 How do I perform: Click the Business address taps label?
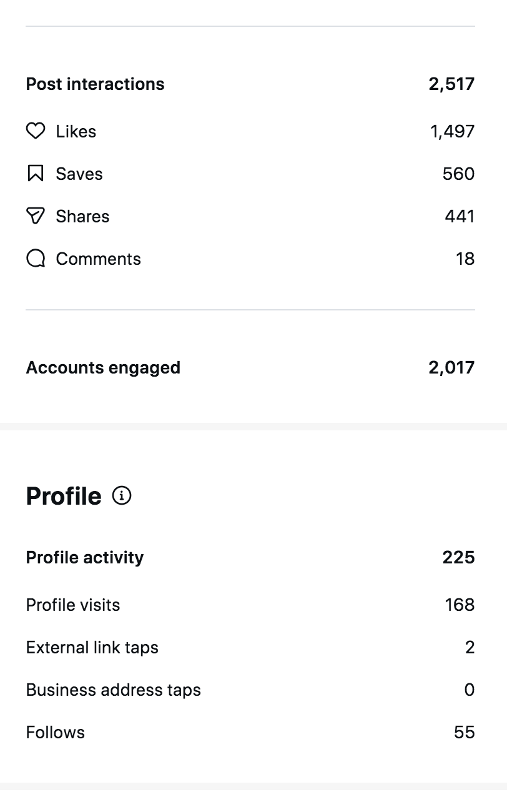click(x=114, y=690)
